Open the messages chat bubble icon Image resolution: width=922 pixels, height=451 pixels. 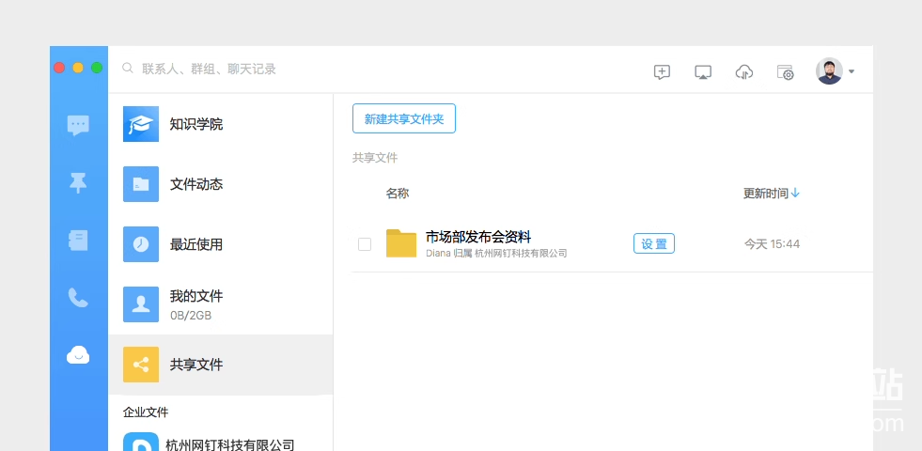(x=78, y=125)
